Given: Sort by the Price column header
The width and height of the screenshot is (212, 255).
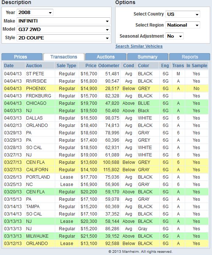Looking at the screenshot, I should pos(91,66).
